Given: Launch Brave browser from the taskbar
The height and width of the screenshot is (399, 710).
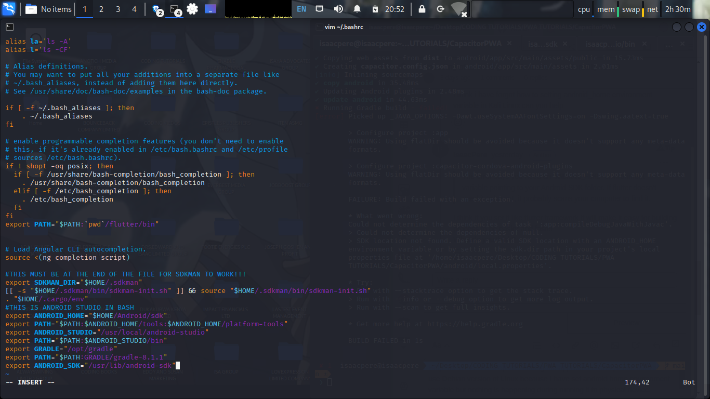Looking at the screenshot, I should [156, 9].
